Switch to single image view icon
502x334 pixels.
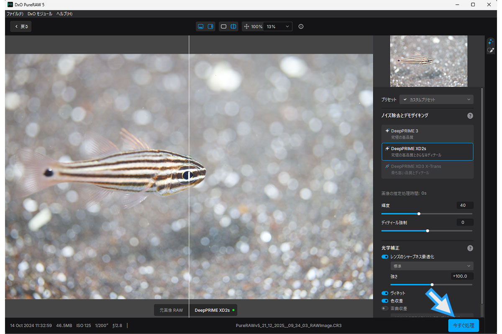point(224,26)
